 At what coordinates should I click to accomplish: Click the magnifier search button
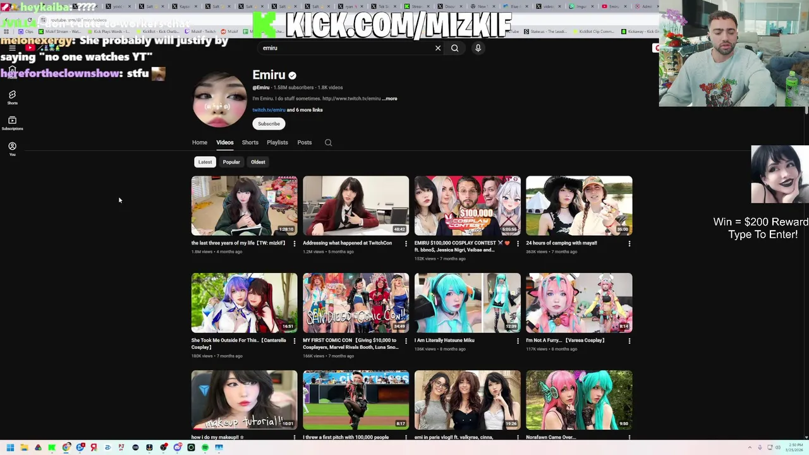click(454, 48)
